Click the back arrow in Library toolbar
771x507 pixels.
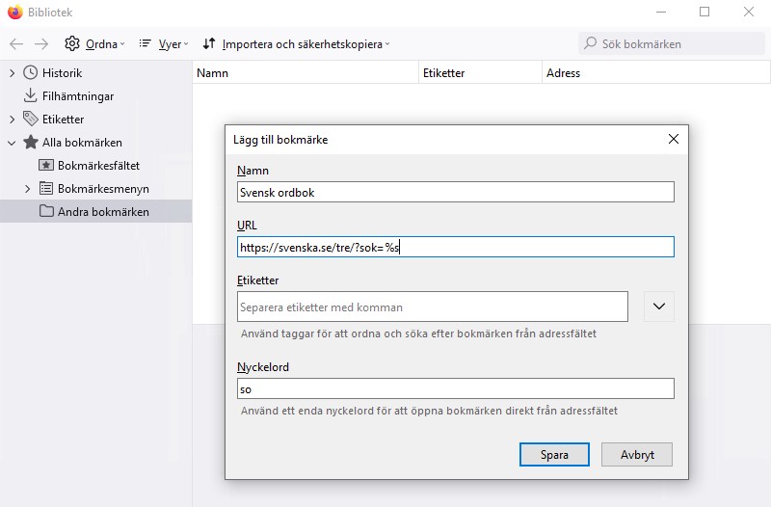pyautogui.click(x=16, y=44)
